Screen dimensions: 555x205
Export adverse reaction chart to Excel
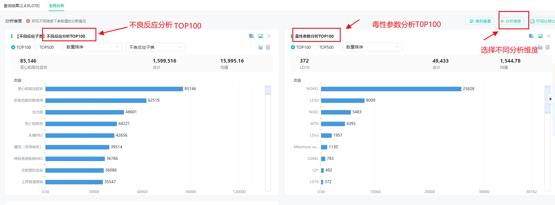252,36
